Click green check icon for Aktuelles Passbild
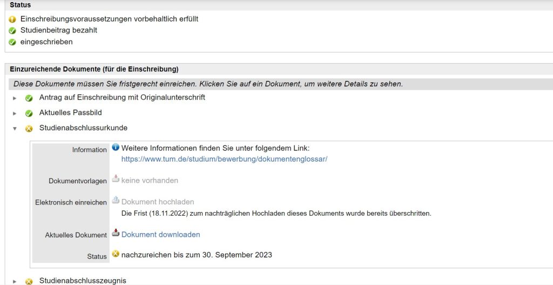The width and height of the screenshot is (553, 285). [x=29, y=114]
